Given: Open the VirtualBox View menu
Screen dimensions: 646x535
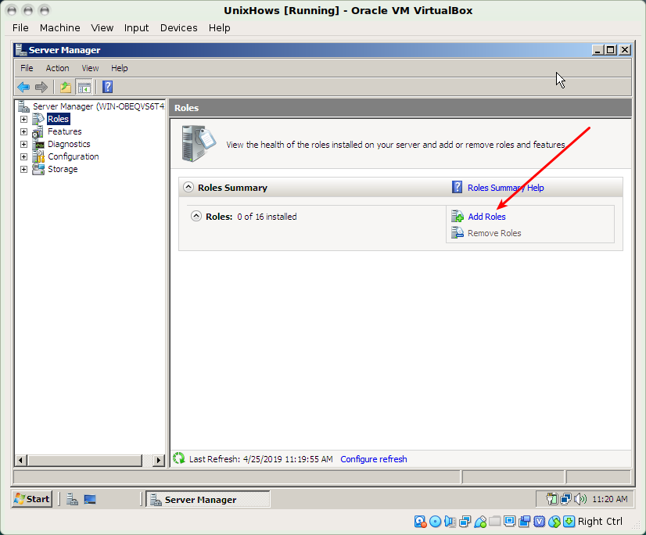Looking at the screenshot, I should point(102,27).
